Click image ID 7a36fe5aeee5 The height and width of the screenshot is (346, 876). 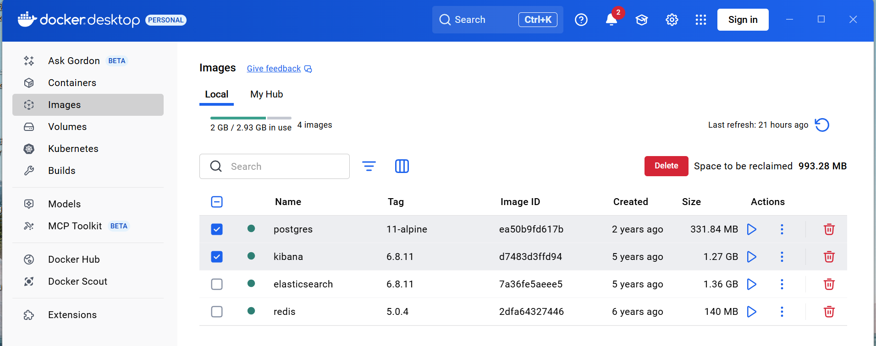pyautogui.click(x=531, y=284)
